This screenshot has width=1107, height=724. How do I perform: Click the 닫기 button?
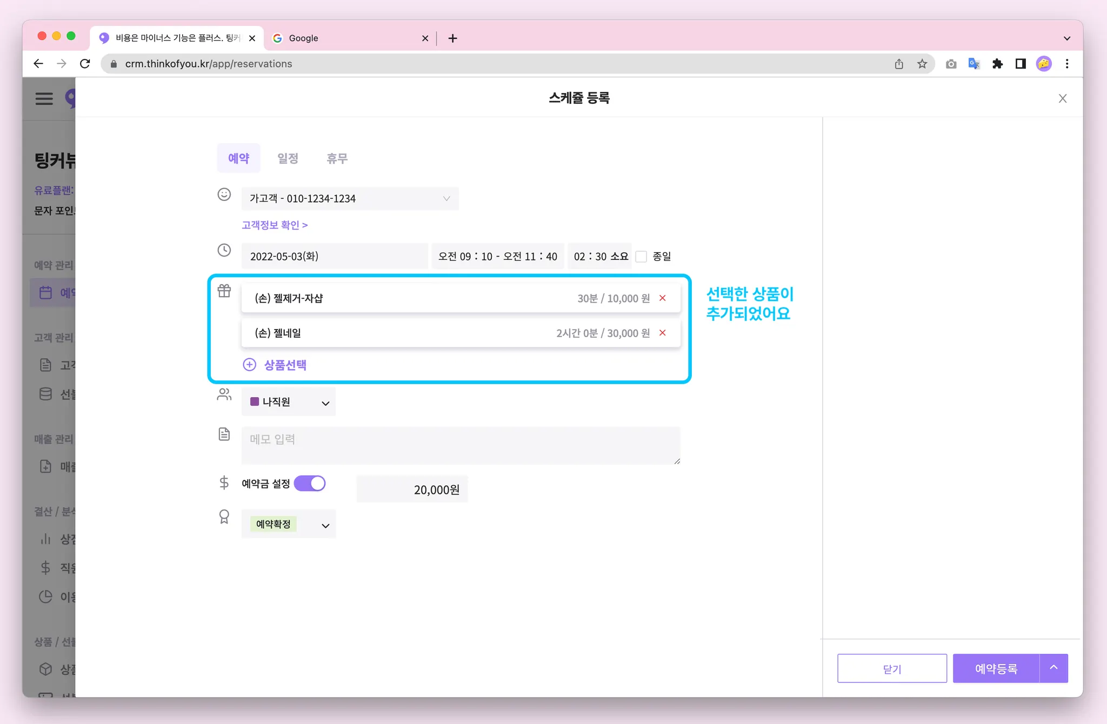tap(892, 668)
